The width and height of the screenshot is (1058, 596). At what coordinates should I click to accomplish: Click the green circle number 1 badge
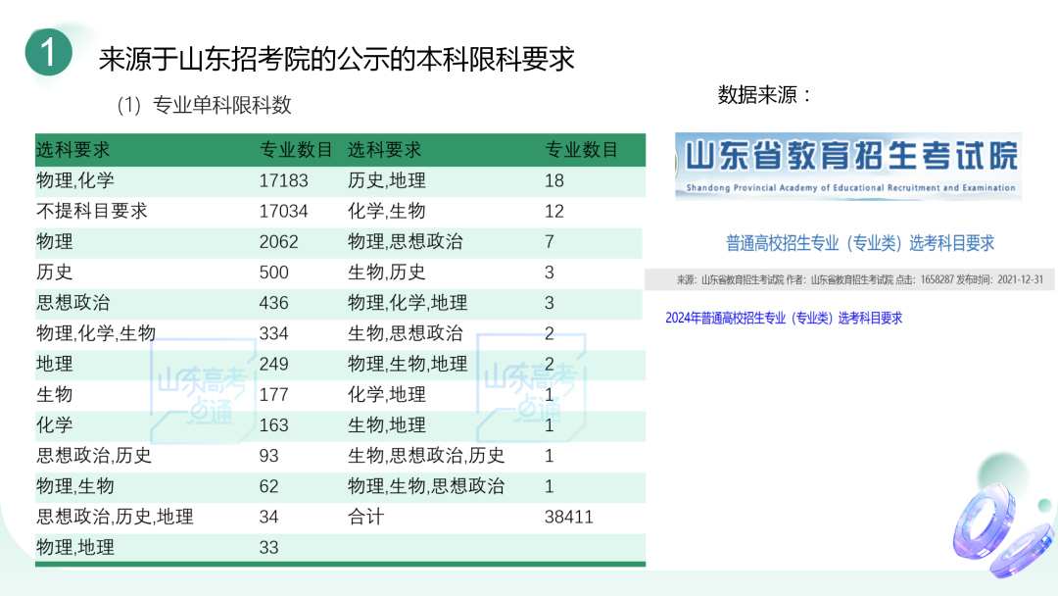pyautogui.click(x=49, y=52)
